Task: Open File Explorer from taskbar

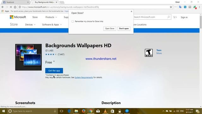Action: 76,111
